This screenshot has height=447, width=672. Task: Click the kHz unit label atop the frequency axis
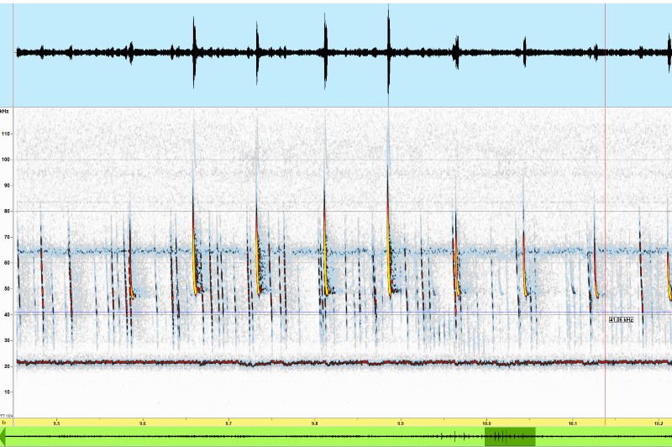pyautogui.click(x=6, y=111)
